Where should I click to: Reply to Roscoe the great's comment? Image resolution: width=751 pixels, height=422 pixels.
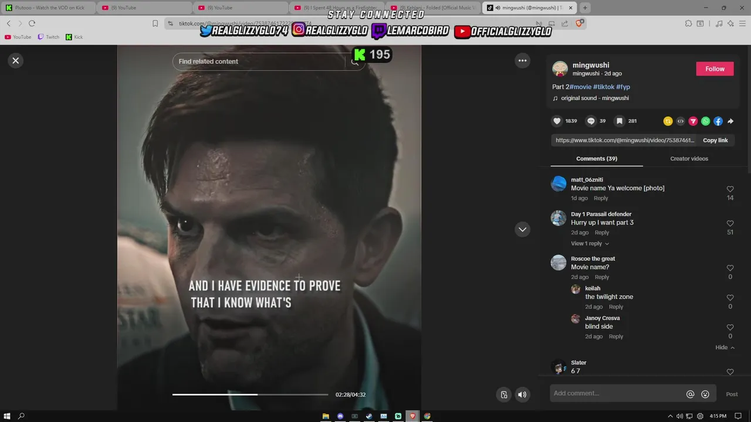point(602,277)
